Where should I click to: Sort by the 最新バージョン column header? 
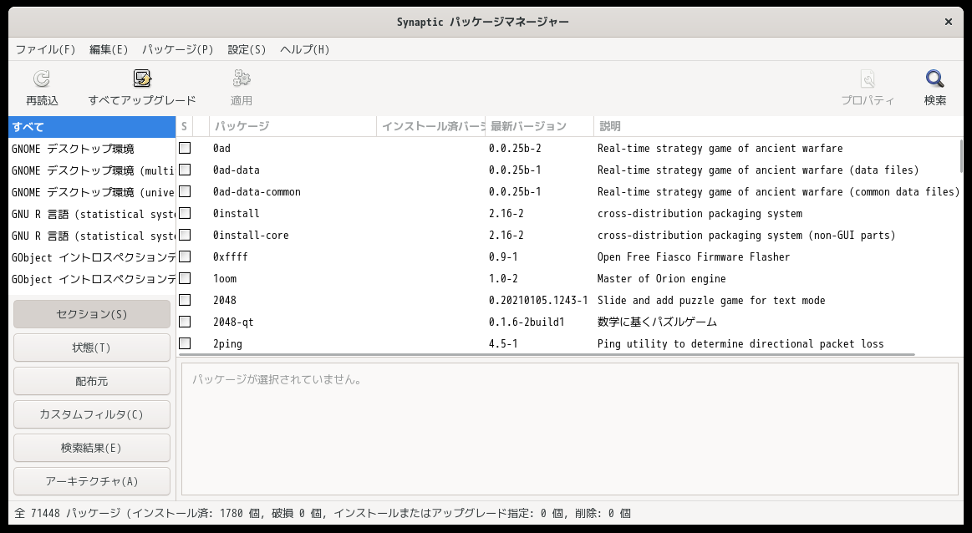[539, 126]
